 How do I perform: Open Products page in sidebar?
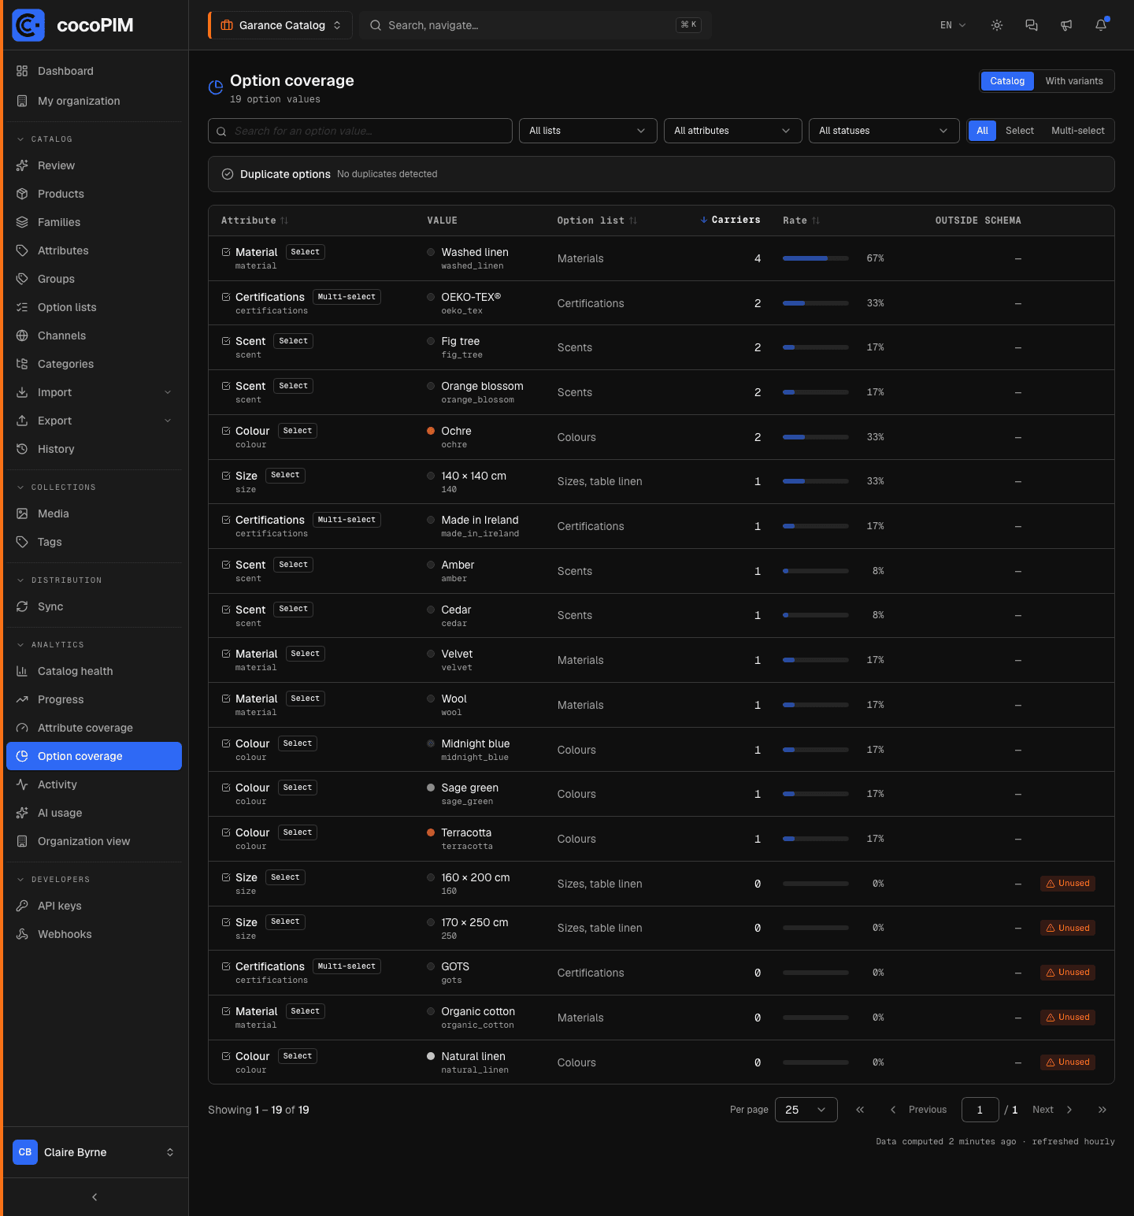[x=94, y=194]
